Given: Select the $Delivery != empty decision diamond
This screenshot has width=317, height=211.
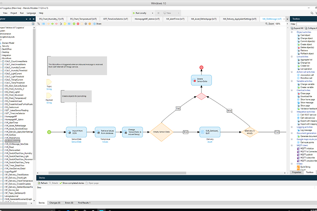Looking at the screenshot, I should click(250, 132).
